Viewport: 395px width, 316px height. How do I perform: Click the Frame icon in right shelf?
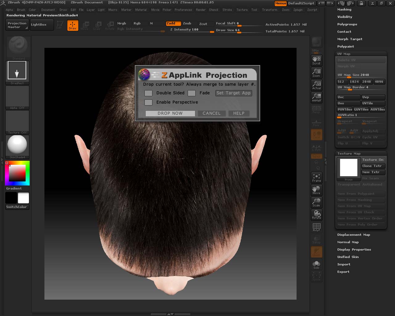pos(316,177)
